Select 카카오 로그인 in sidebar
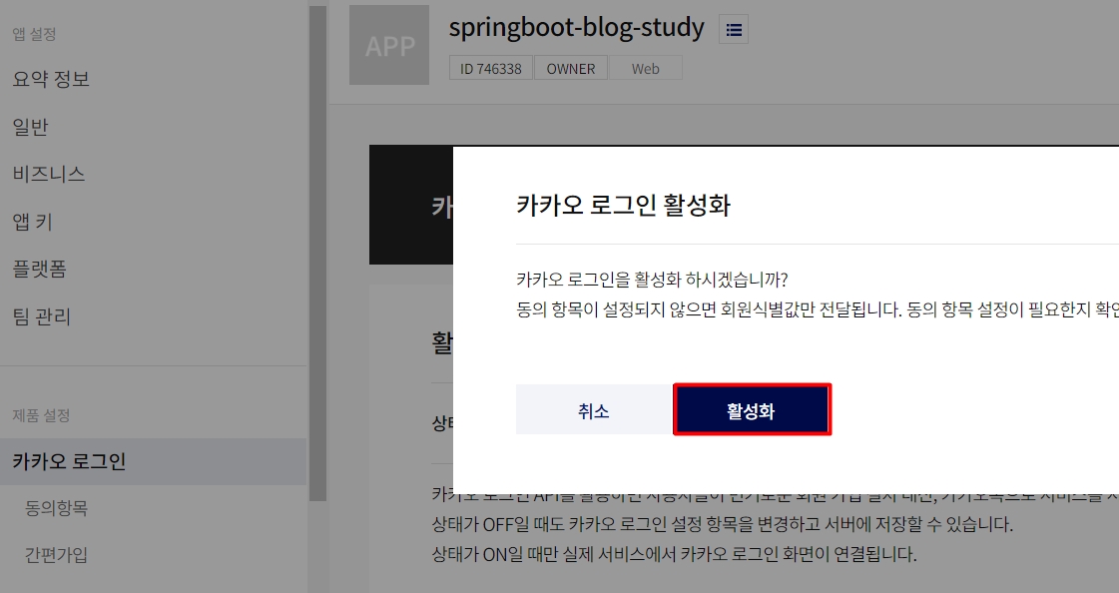This screenshot has width=1119, height=593. click(x=154, y=461)
